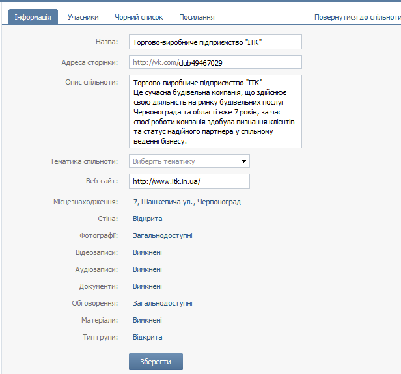Open the Чорний список tab
This screenshot has width=401, height=374.
click(x=139, y=17)
